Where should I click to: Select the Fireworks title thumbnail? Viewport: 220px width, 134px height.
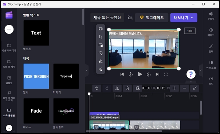pos(66,111)
